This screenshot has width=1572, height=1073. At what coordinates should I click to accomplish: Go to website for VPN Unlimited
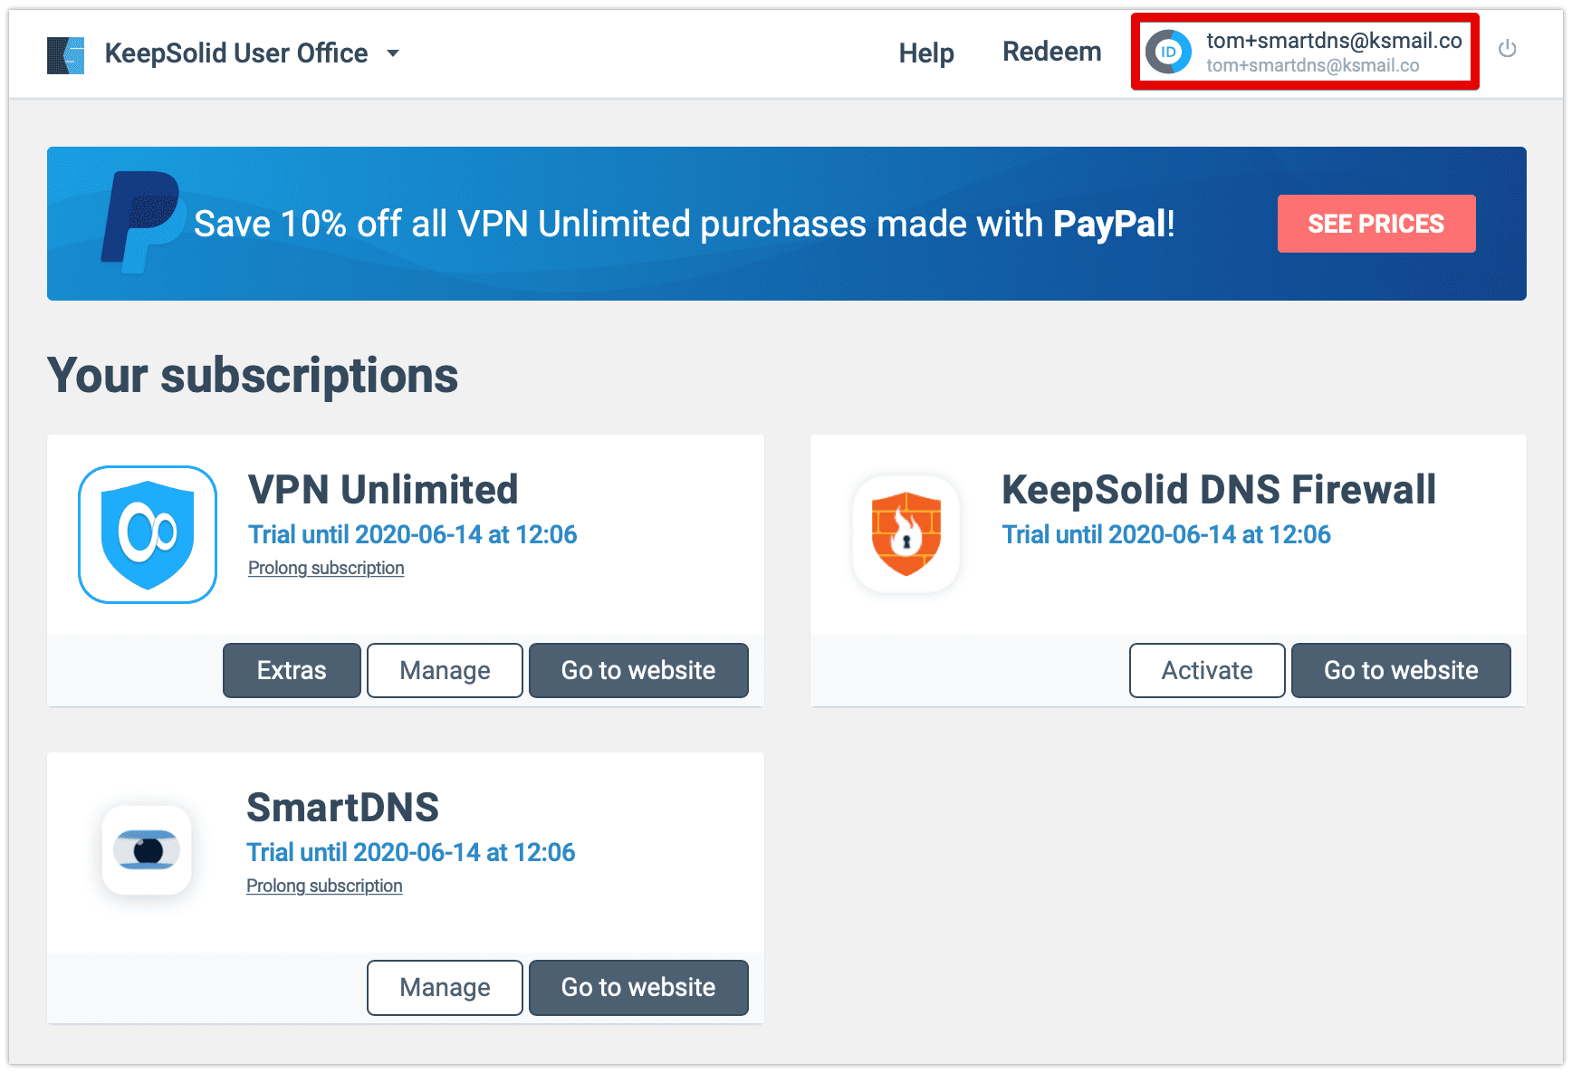coord(638,670)
